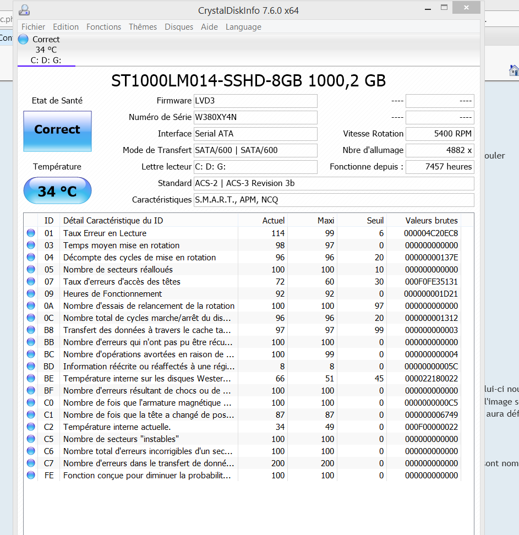Open the Fonctions menu
The height and width of the screenshot is (535, 519).
click(103, 27)
